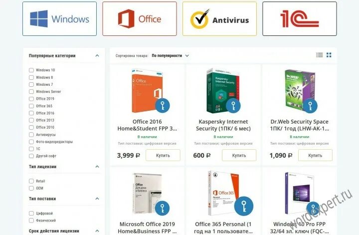Tick the Retail license type checkbox
The width and height of the screenshot is (359, 235).
(31, 181)
